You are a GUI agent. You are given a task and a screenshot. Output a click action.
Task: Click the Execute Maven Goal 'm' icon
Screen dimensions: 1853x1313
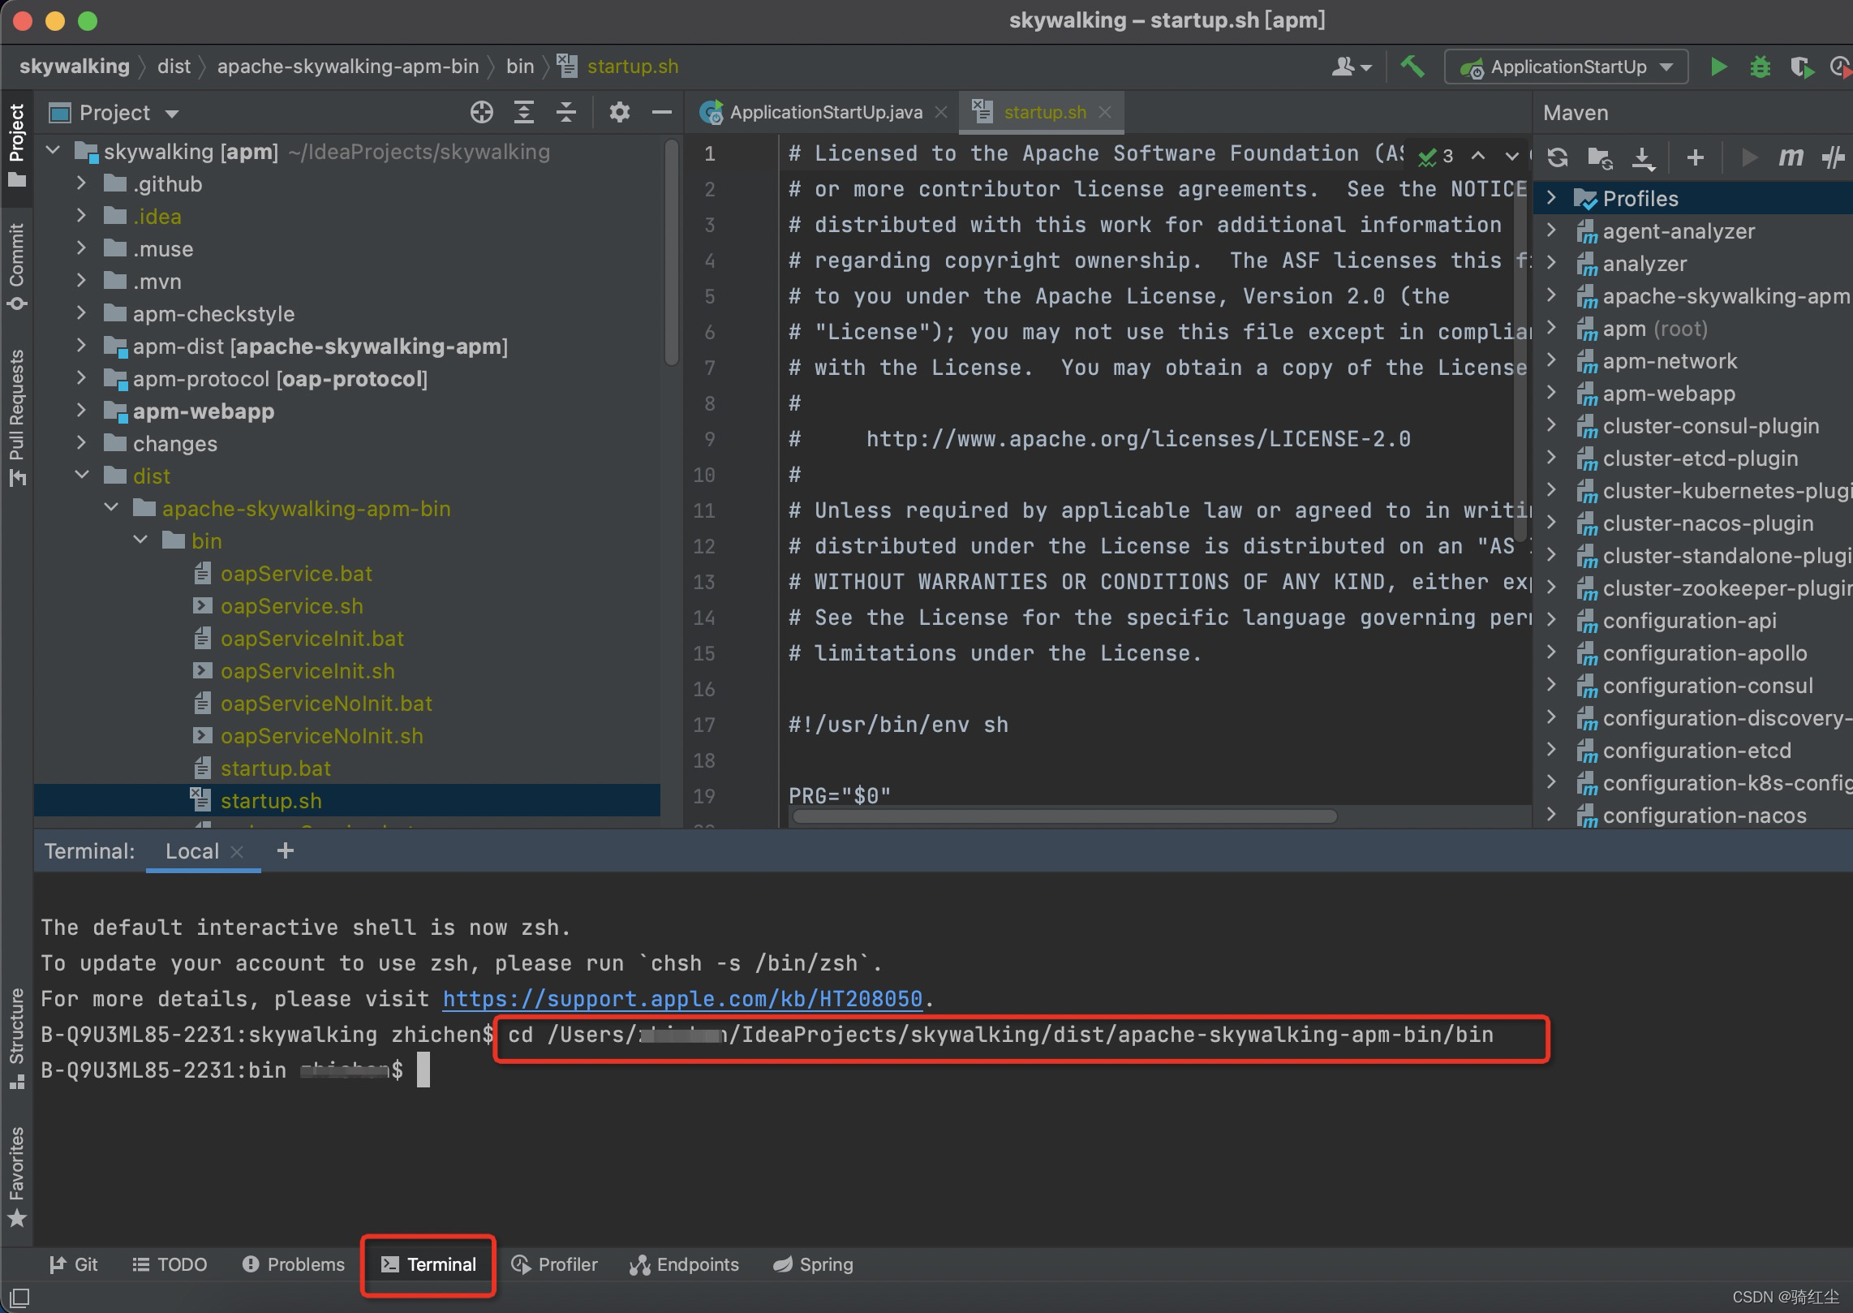tap(1790, 157)
